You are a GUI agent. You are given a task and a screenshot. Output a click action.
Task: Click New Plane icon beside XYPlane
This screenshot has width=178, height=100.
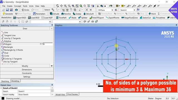116,10
